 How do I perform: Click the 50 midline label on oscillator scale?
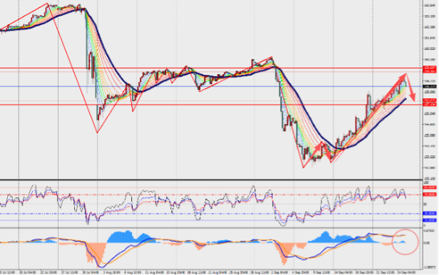click(x=425, y=204)
